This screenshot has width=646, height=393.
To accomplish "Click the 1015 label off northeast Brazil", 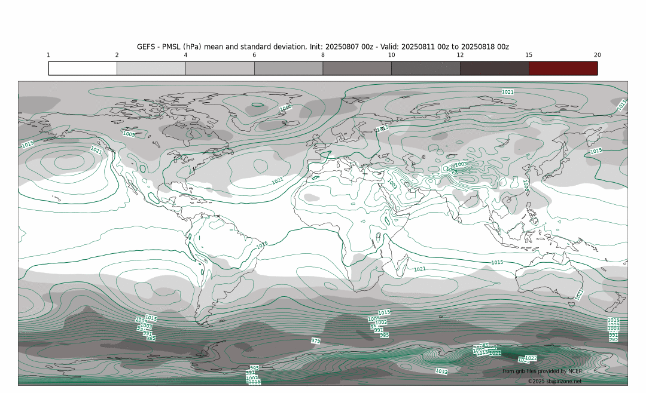I will pos(261,245).
